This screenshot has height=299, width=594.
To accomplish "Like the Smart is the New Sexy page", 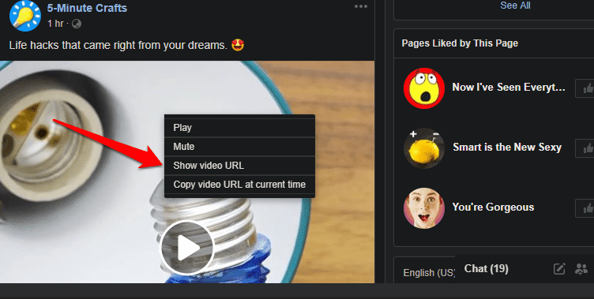I will [585, 148].
